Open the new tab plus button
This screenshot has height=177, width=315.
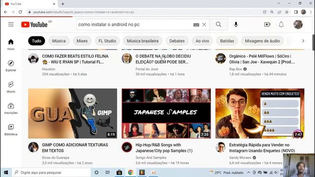(63, 4)
